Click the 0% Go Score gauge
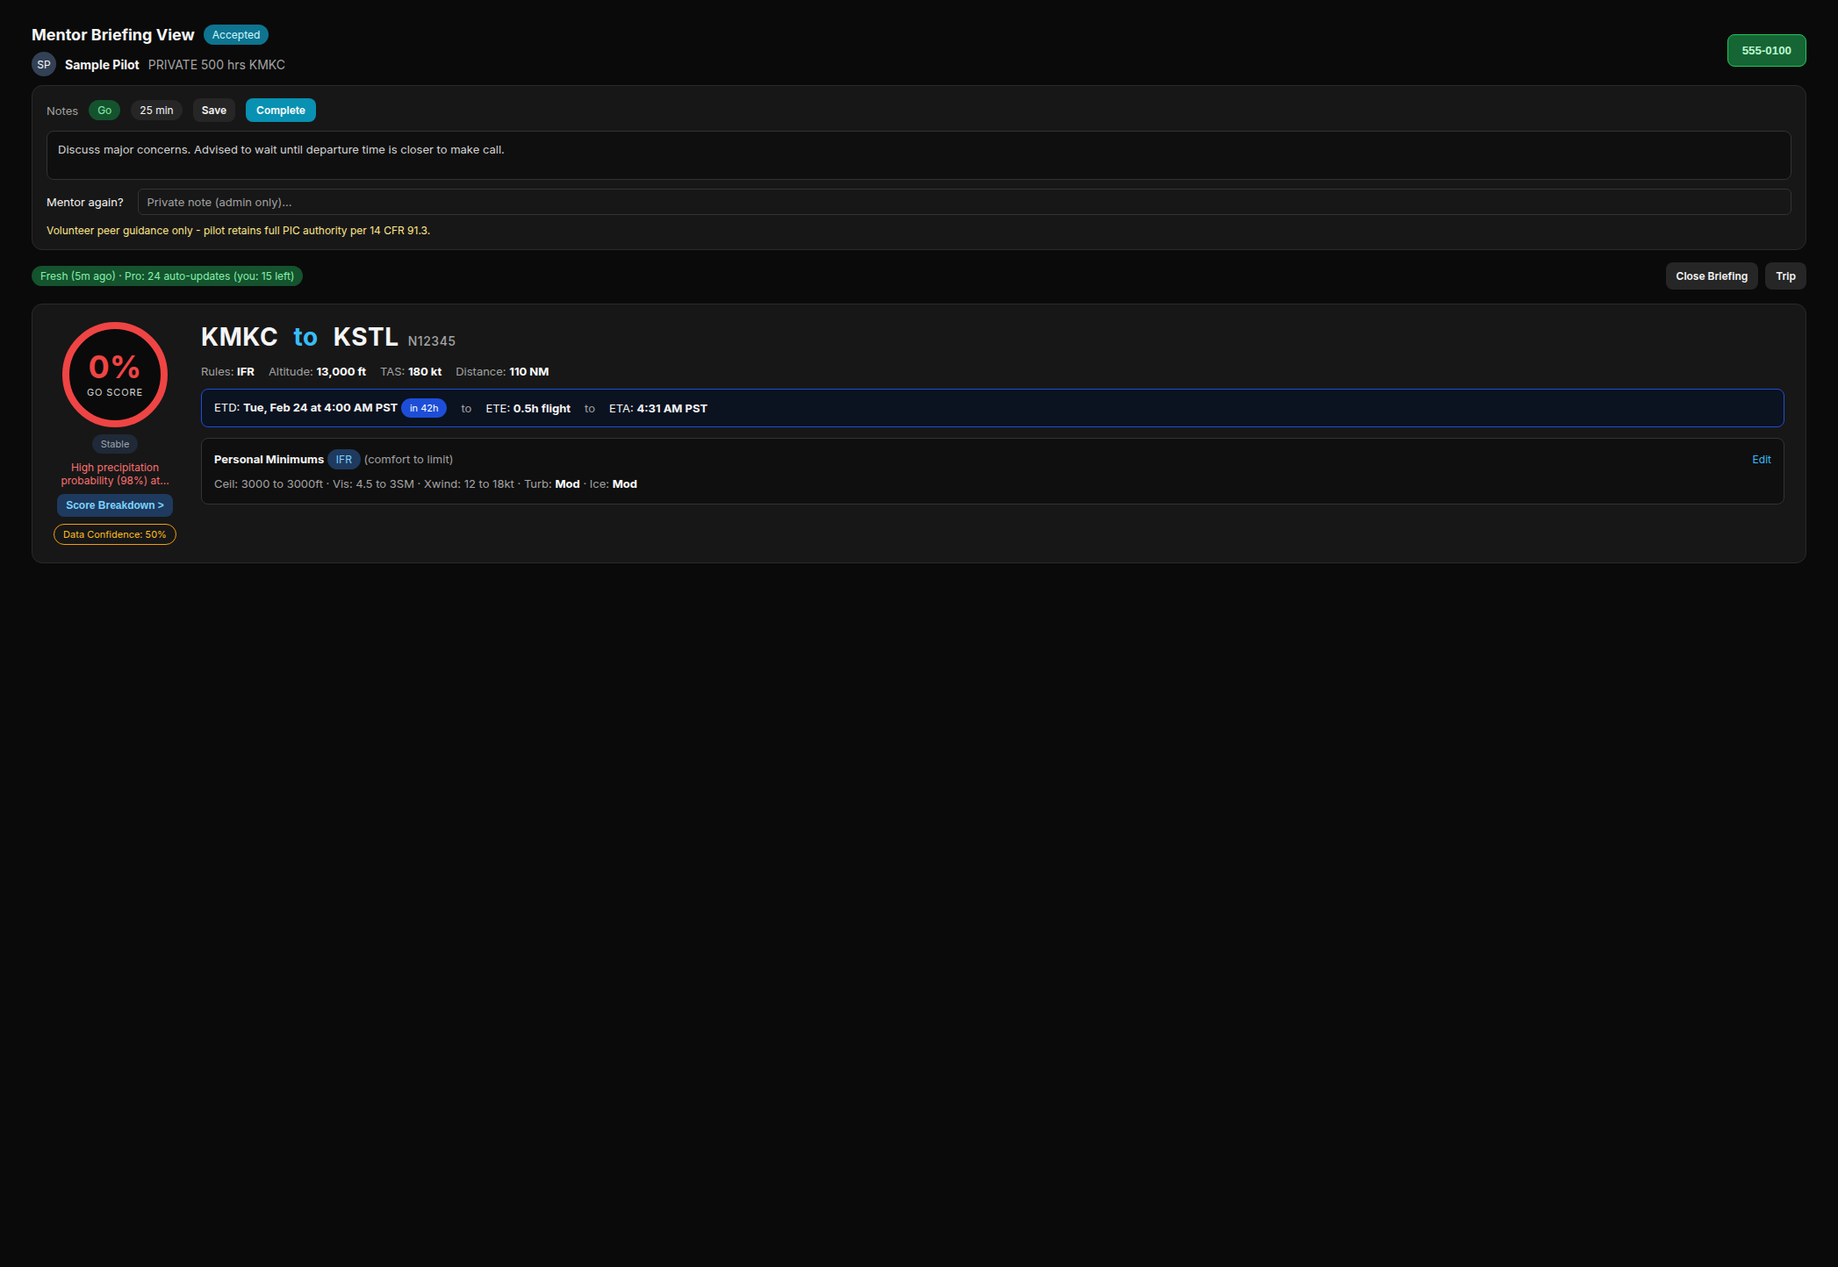The width and height of the screenshot is (1838, 1267). click(115, 375)
